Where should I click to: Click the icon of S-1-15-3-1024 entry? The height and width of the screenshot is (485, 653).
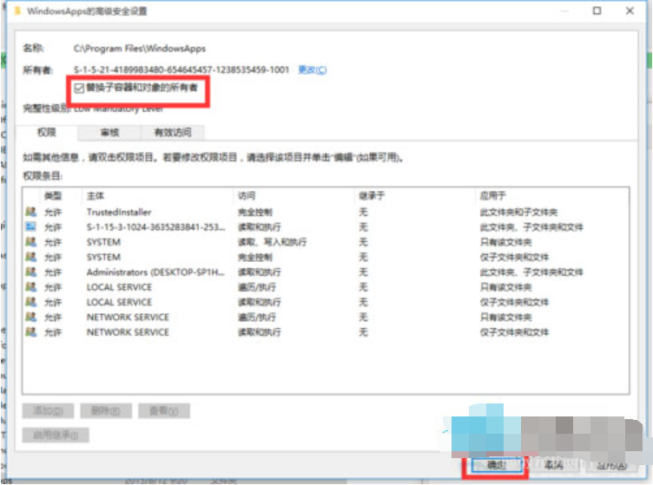(30, 227)
